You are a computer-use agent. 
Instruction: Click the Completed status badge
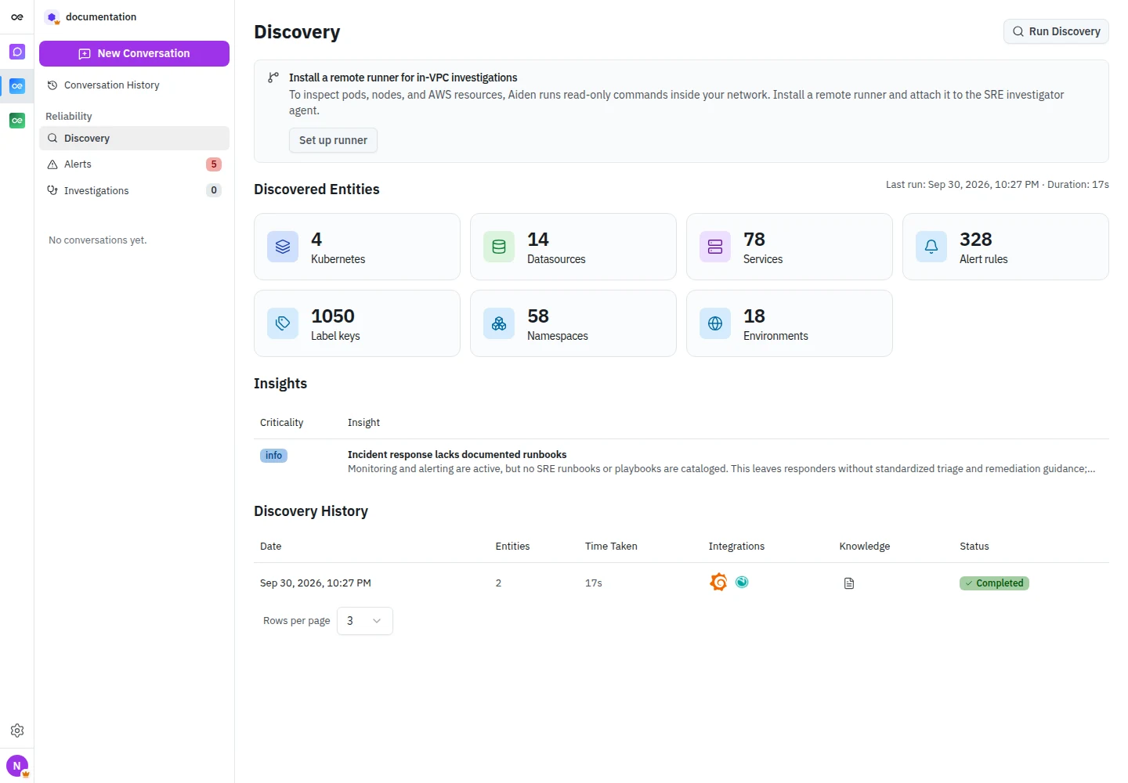[x=994, y=583]
